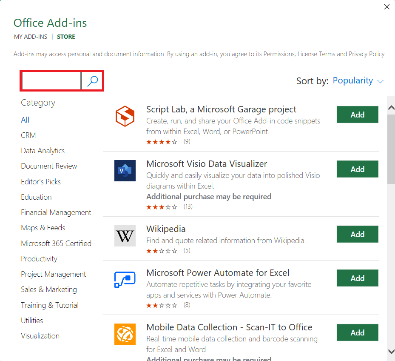Select the STORE tab
The height and width of the screenshot is (361, 395).
(66, 37)
